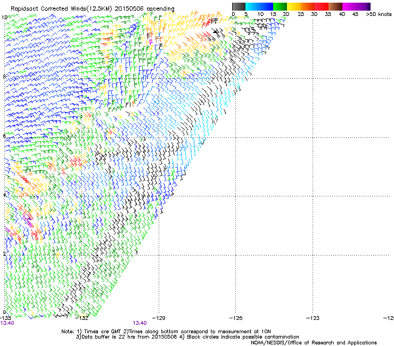Click the '45' label under the color legend

pyautogui.click(x=355, y=14)
